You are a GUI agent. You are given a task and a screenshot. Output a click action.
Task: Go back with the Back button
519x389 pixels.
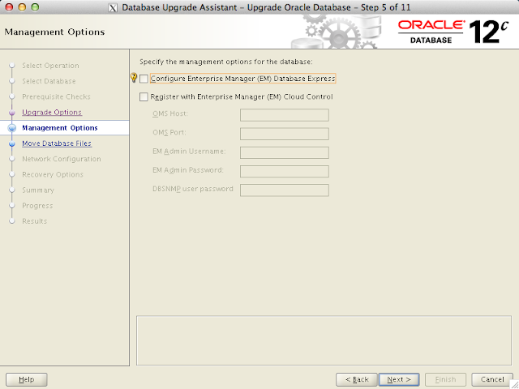[357, 379]
